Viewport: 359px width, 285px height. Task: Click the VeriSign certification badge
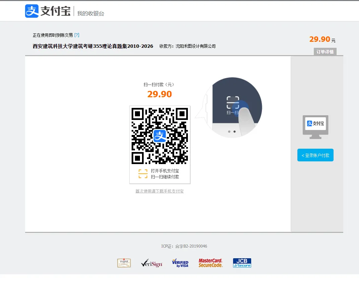coord(152,263)
